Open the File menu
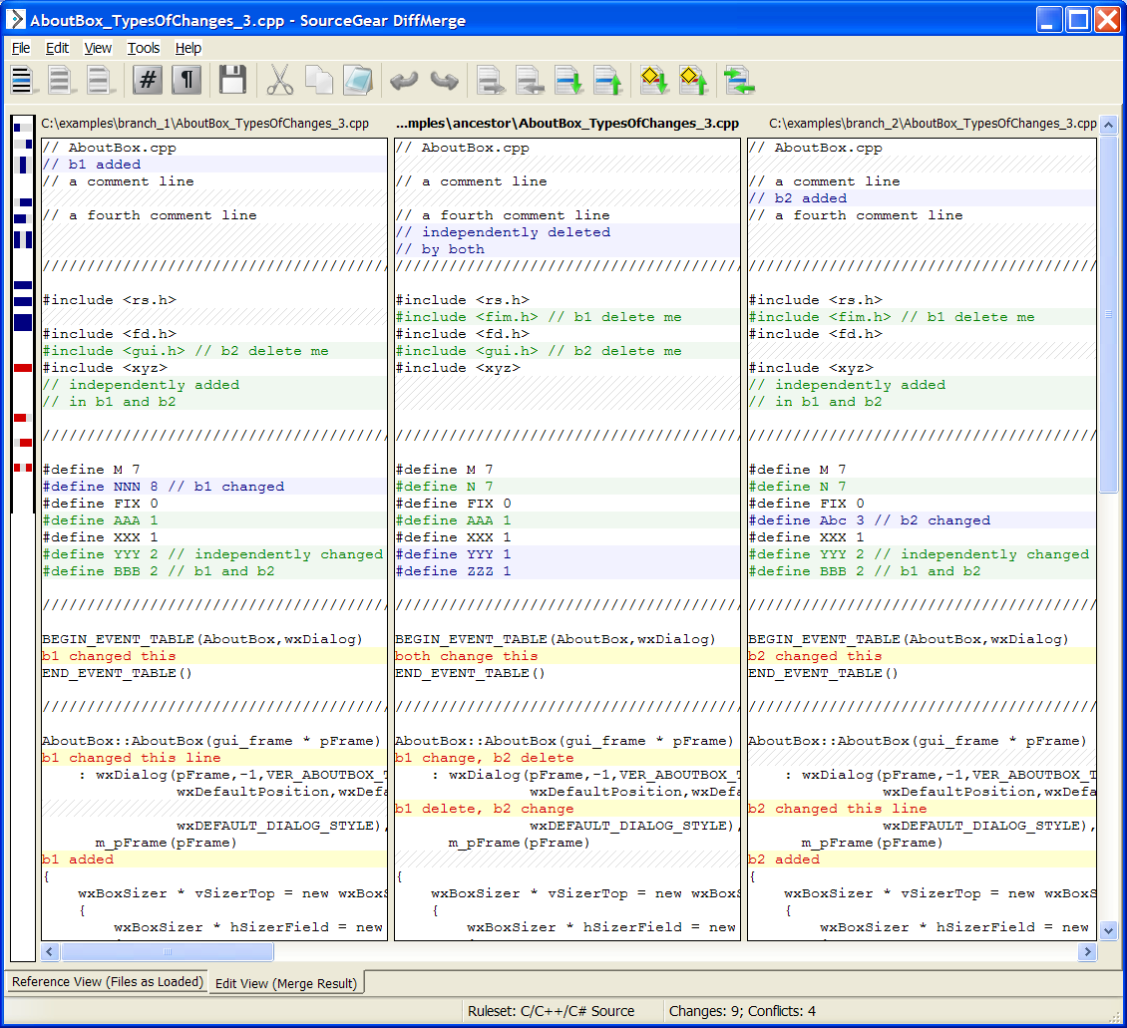This screenshot has width=1127, height=1028. (21, 48)
